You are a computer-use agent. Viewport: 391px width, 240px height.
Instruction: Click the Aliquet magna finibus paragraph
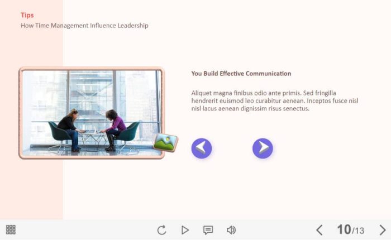[x=275, y=100]
